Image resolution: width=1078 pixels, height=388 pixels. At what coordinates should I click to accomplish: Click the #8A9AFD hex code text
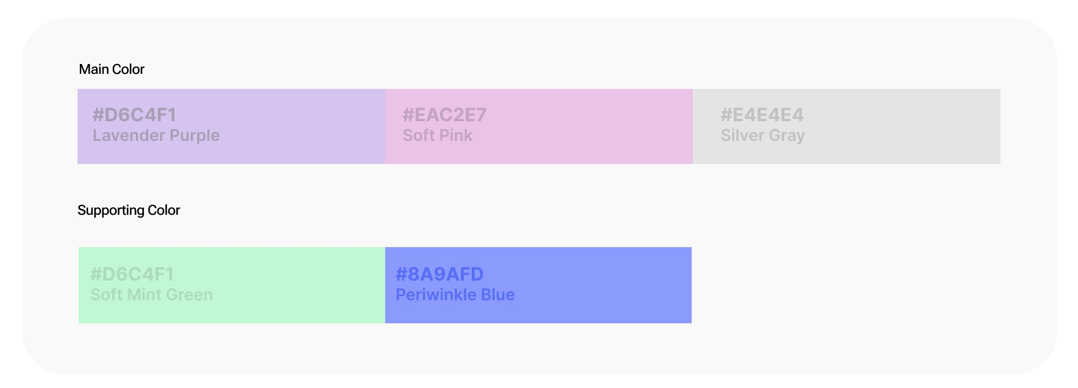[440, 274]
